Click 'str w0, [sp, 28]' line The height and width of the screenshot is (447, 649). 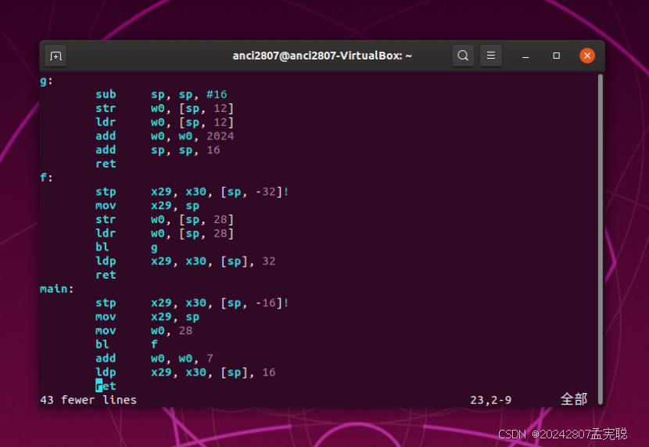click(x=164, y=219)
